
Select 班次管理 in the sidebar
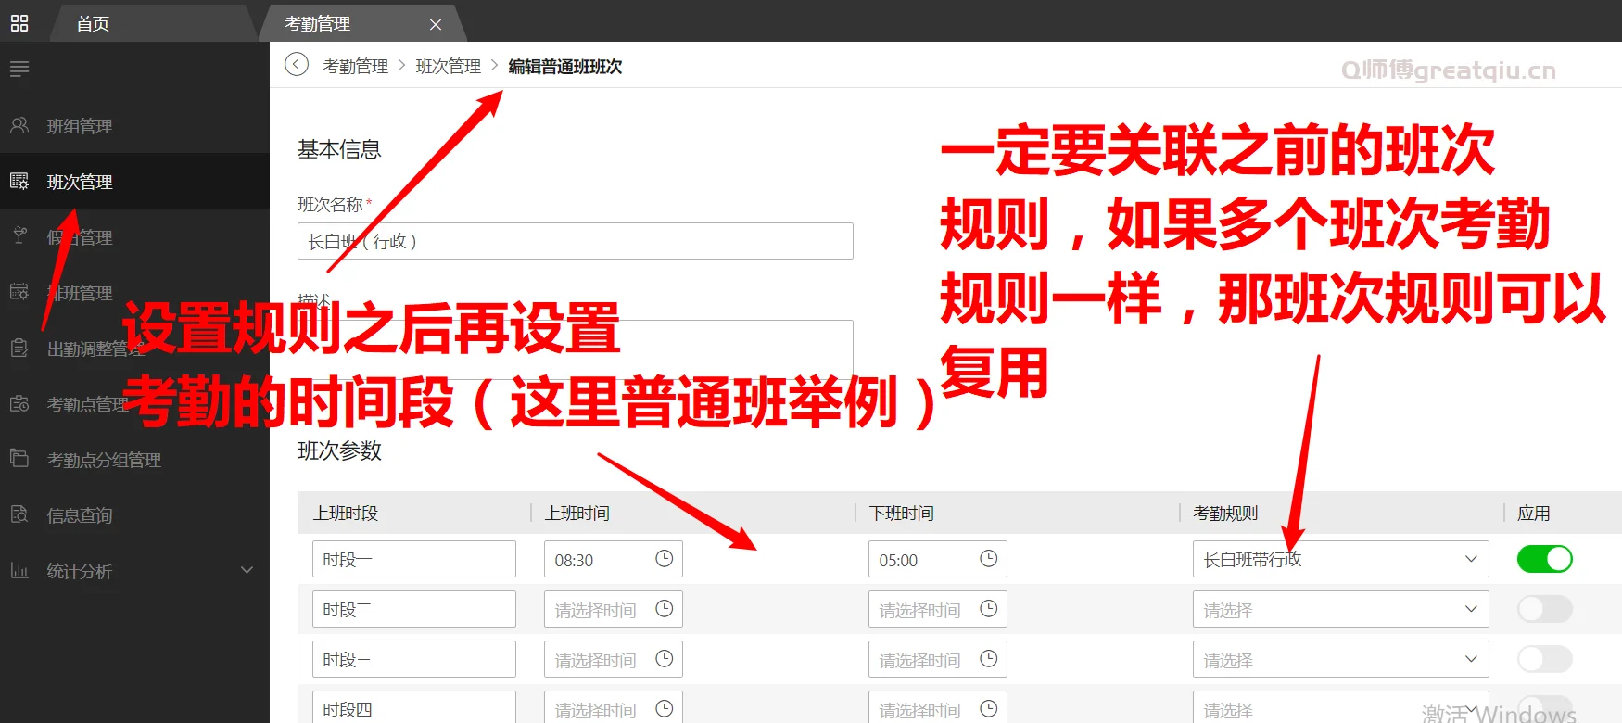80,182
